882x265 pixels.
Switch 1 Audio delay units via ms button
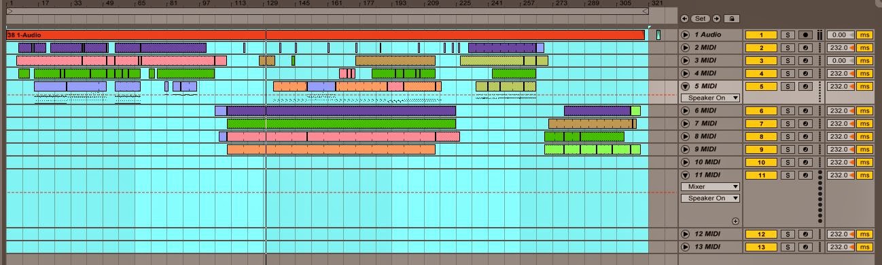(864, 35)
